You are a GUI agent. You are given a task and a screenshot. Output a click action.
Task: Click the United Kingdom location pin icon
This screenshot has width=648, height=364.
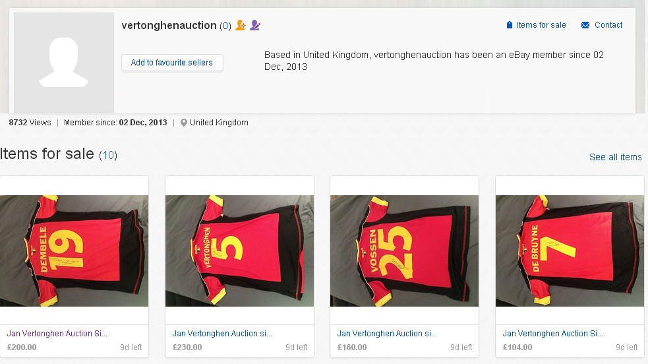pyautogui.click(x=184, y=123)
